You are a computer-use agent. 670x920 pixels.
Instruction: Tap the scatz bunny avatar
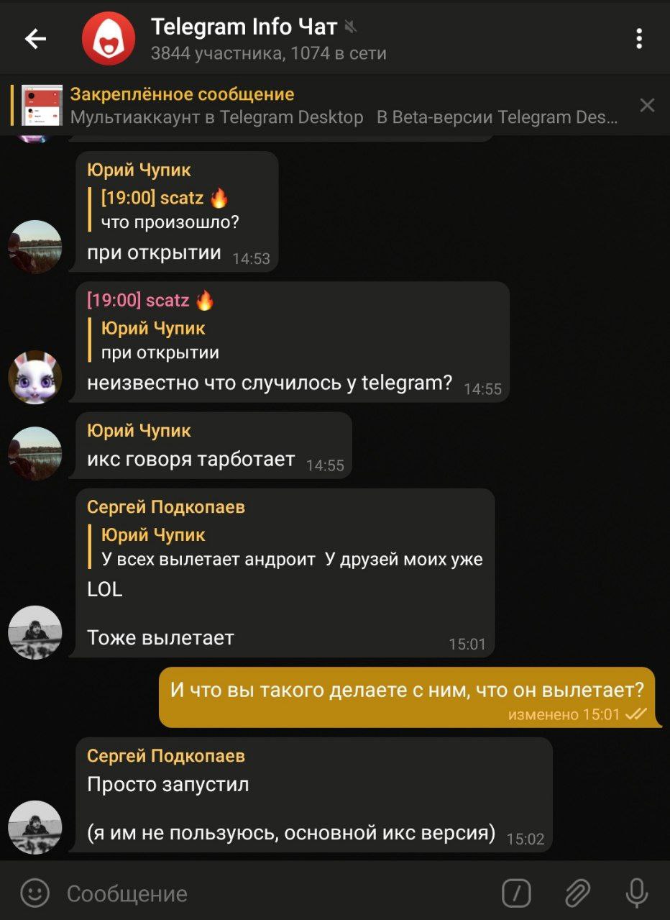(x=35, y=377)
